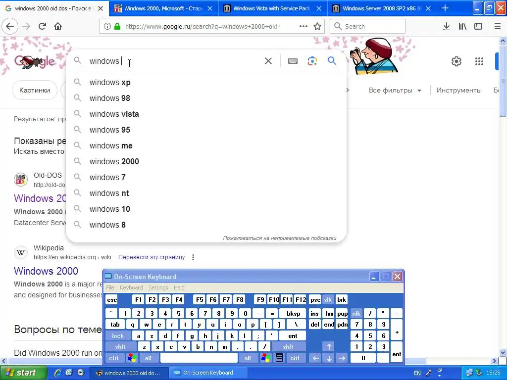Toggle nlk num lock key
This screenshot has width=507, height=380.
(x=356, y=313)
